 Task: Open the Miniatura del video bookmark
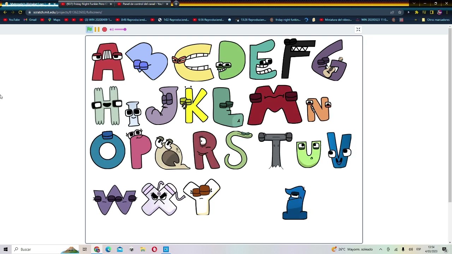[336, 20]
